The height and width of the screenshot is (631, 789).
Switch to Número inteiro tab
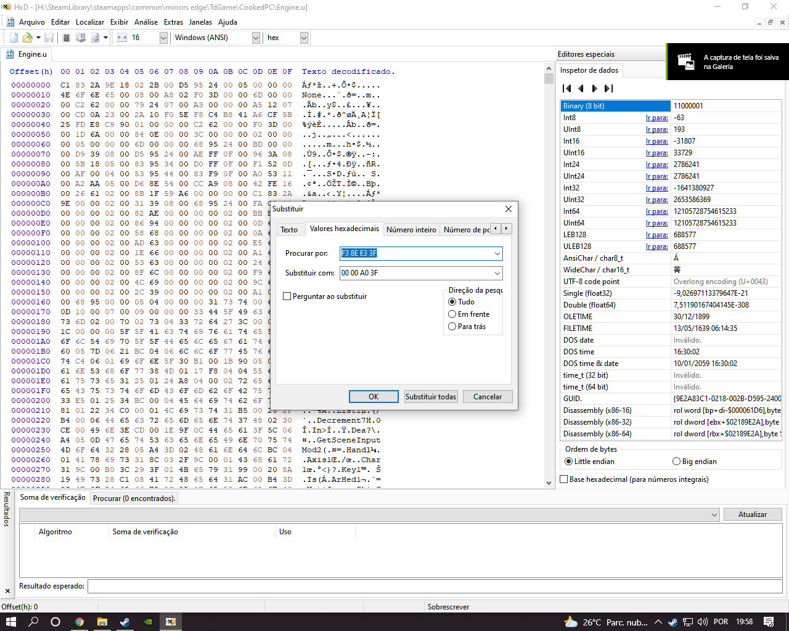411,230
